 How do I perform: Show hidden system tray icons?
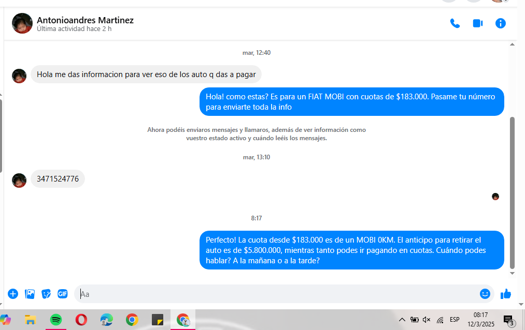click(402, 320)
